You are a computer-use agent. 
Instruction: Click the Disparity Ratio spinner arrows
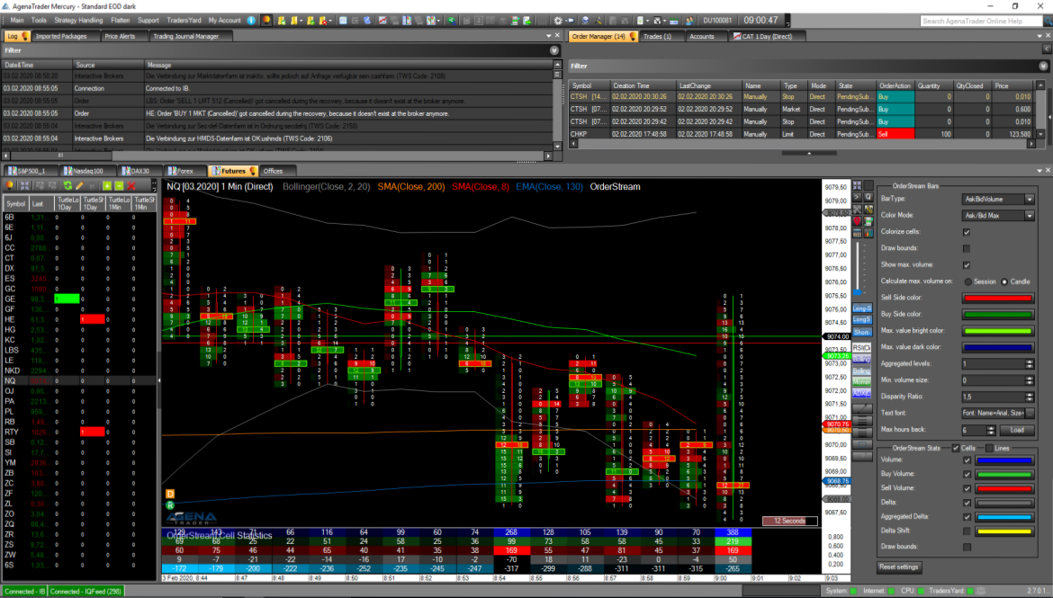click(1030, 397)
